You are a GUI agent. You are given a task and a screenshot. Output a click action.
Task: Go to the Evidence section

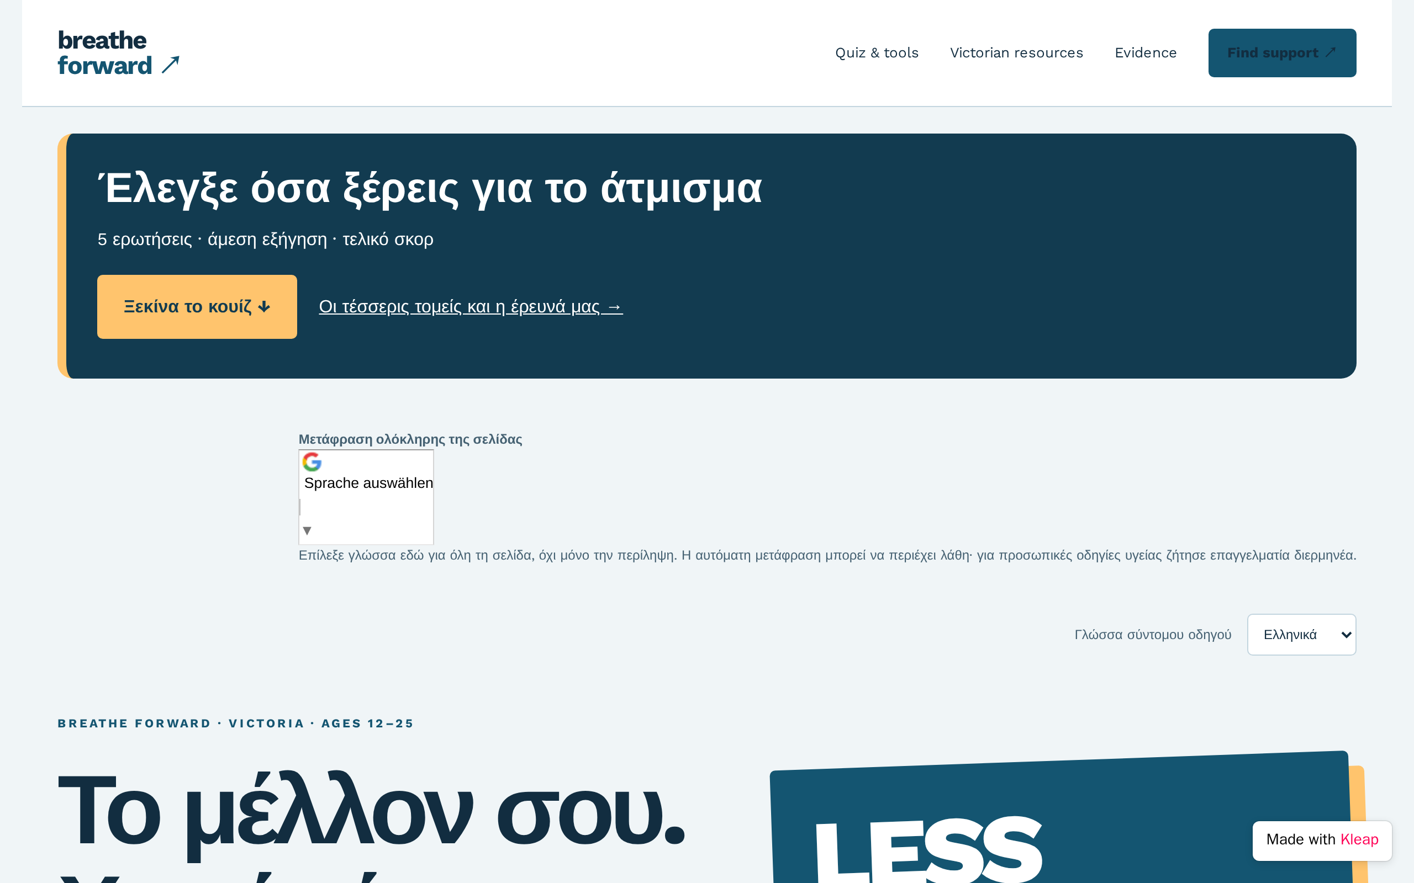point(1145,52)
